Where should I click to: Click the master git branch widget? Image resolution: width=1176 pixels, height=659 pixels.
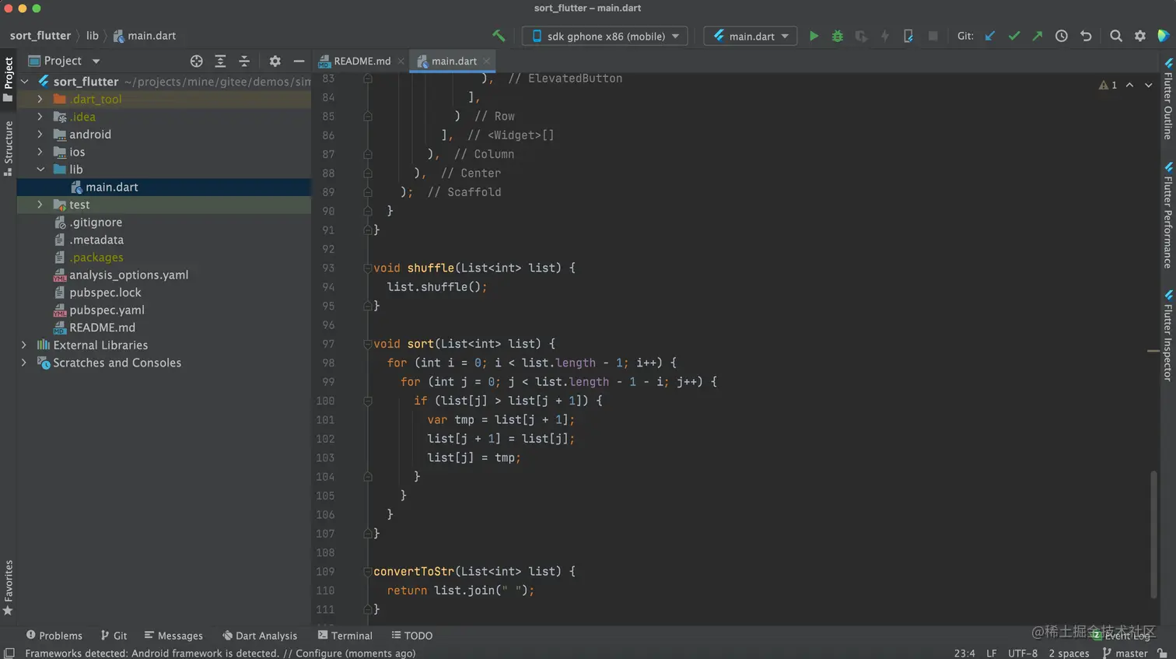coord(1125,653)
